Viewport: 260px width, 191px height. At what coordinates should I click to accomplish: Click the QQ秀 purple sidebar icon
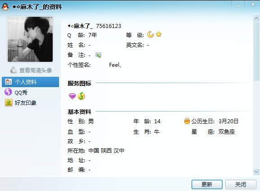point(8,92)
